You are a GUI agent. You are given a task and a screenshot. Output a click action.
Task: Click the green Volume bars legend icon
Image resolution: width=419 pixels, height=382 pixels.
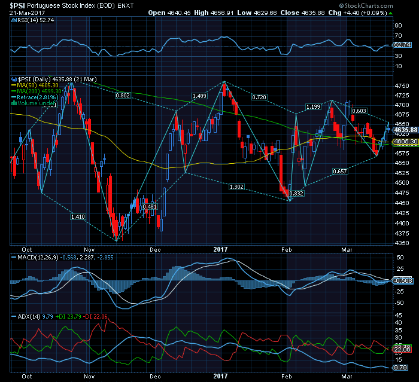[x=14, y=103]
